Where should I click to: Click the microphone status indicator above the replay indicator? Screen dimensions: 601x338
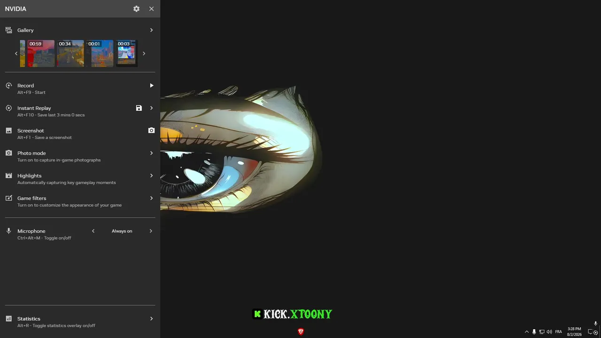[595, 323]
